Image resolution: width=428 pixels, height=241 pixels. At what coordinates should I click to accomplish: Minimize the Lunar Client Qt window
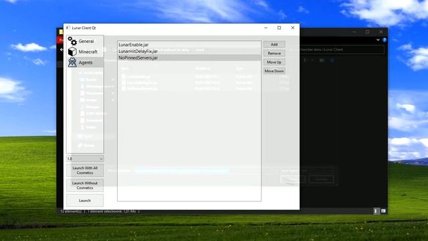pyautogui.click(x=266, y=28)
